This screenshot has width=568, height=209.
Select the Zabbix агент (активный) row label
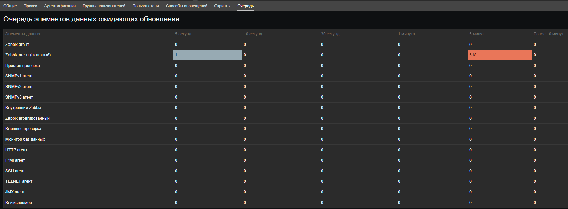tap(28, 55)
